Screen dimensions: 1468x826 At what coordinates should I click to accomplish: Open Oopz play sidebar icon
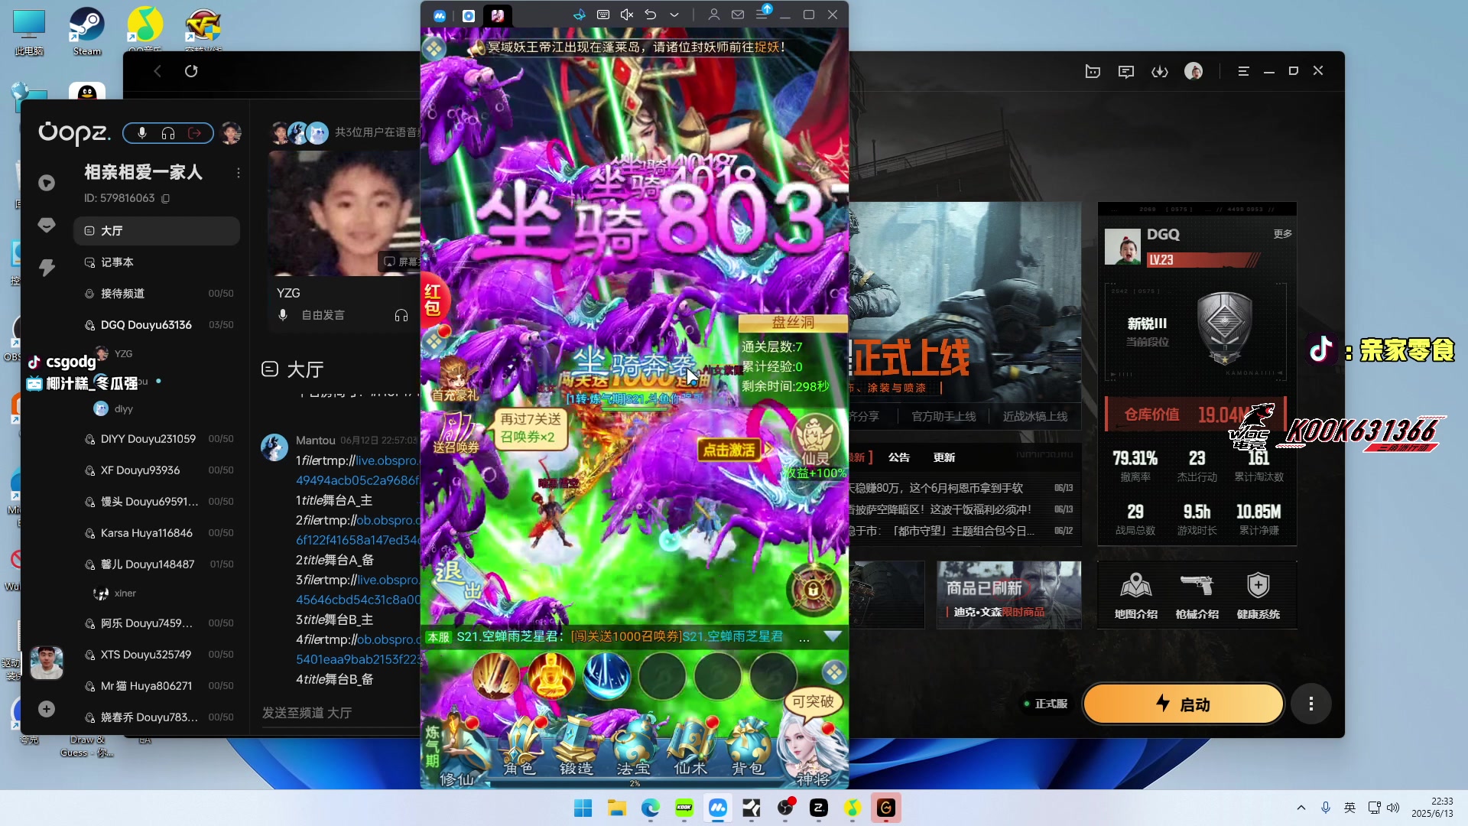click(x=47, y=183)
